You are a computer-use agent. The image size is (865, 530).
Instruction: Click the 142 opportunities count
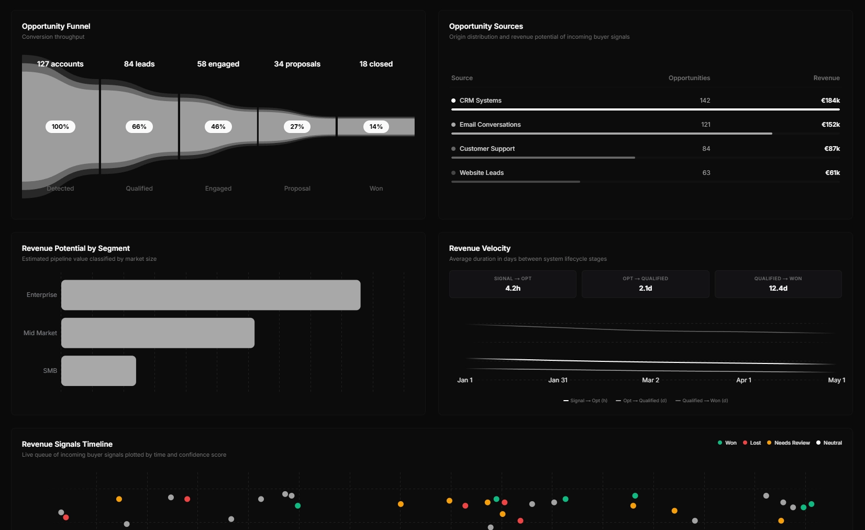pyautogui.click(x=705, y=101)
